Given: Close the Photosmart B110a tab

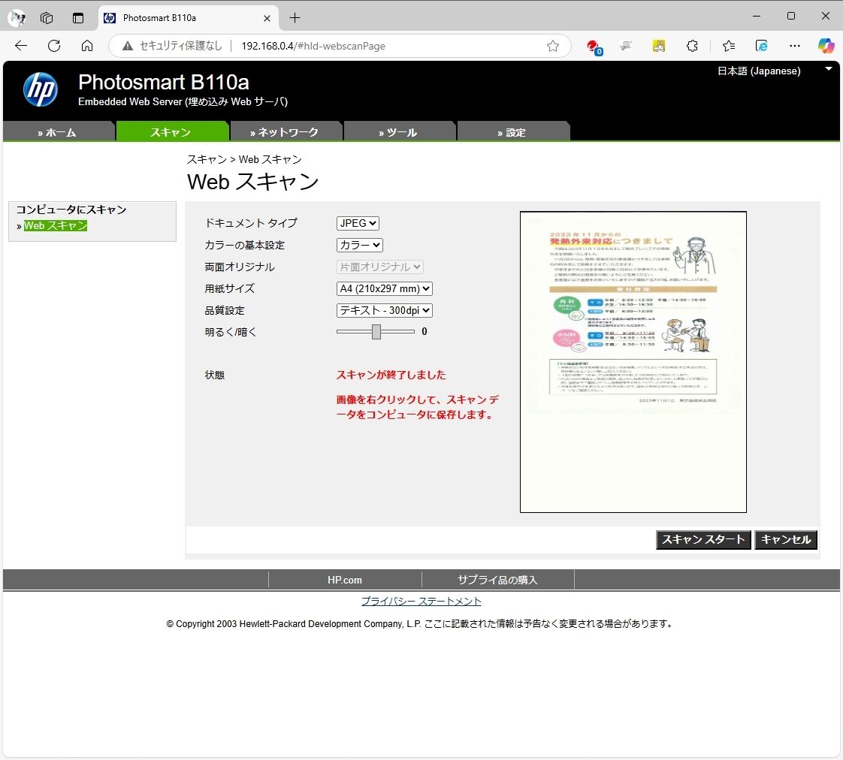Looking at the screenshot, I should (x=267, y=18).
